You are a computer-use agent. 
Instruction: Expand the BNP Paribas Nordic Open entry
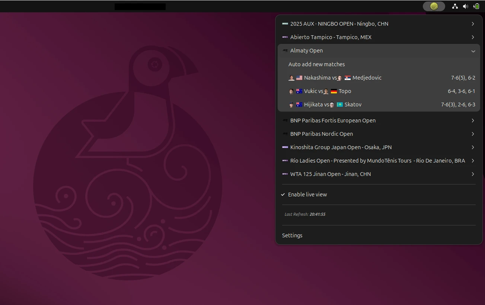point(379,134)
